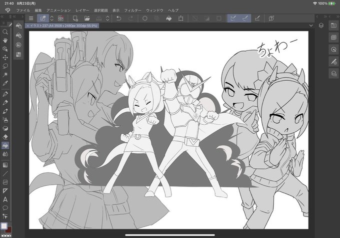The image size is (340, 238).
Task: Choose the enclose and fill sub tool
Action: [18, 35]
